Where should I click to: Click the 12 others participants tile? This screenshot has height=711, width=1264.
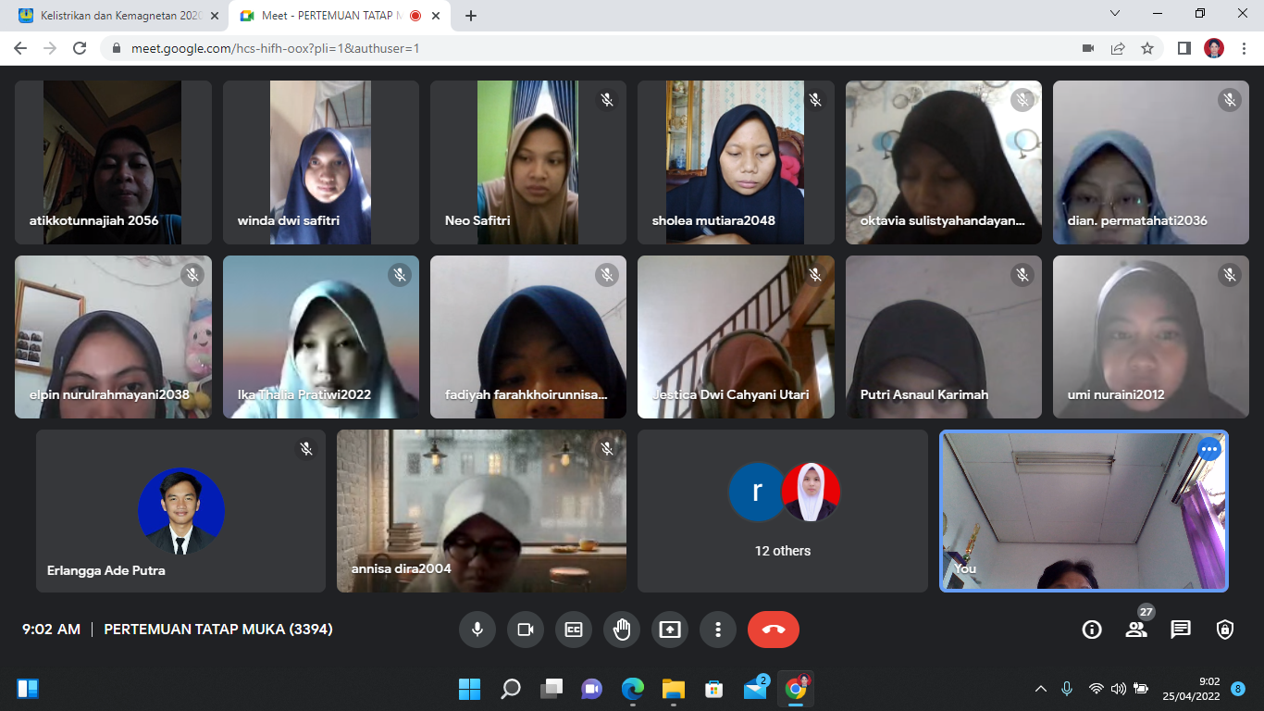pos(782,511)
